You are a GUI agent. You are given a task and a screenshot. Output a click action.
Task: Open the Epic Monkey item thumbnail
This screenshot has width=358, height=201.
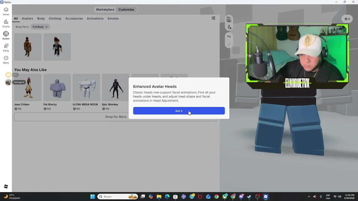click(x=116, y=87)
